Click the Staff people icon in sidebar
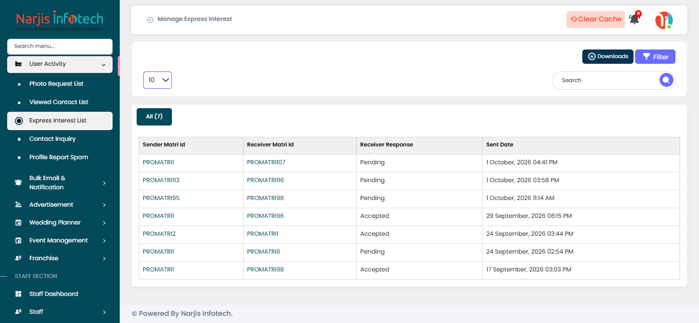This screenshot has width=699, height=323. pos(18,312)
